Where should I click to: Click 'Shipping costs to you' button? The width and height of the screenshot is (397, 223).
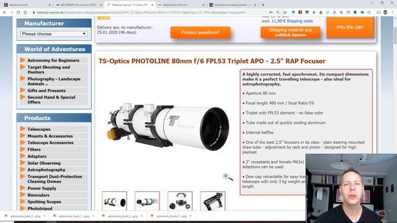click(290, 32)
